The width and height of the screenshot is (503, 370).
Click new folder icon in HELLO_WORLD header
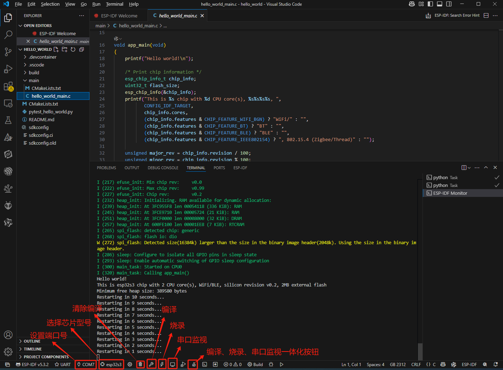(64, 49)
